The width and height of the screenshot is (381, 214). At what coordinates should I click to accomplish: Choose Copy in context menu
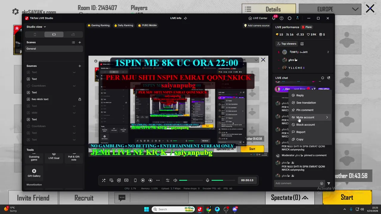(x=310, y=139)
